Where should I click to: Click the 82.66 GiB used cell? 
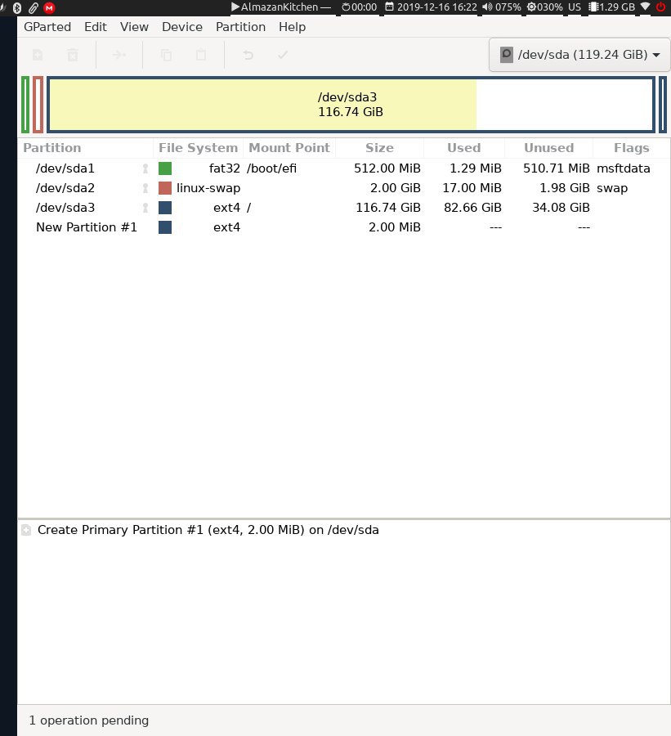click(x=472, y=208)
